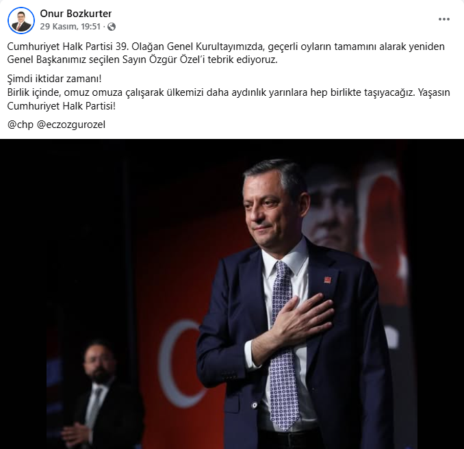
Task: Click the globe public-audience icon
Action: tap(112, 27)
